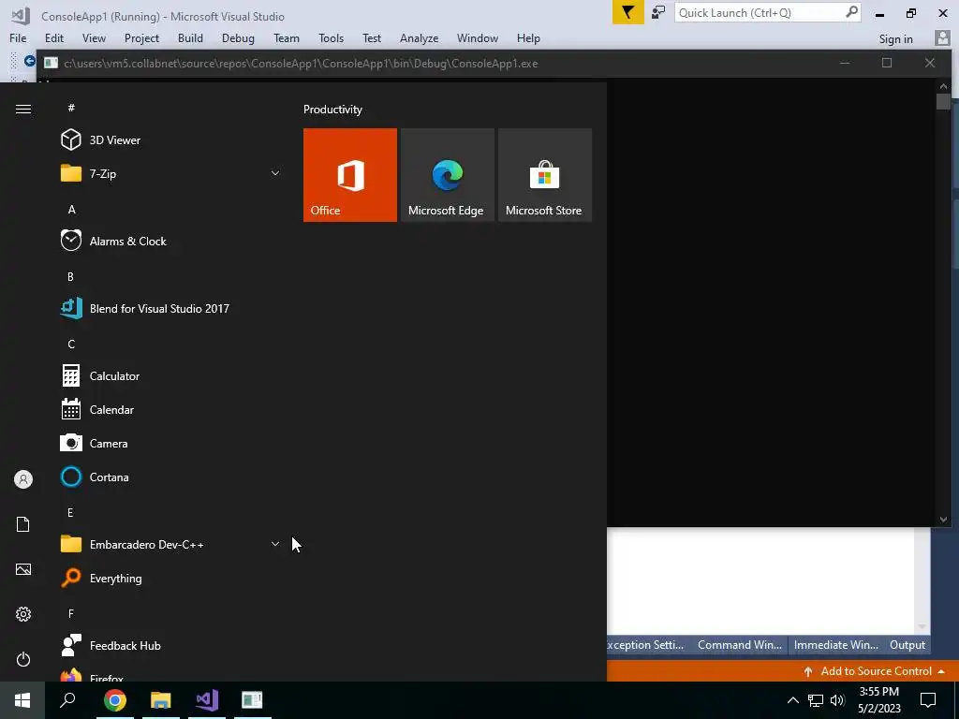Open the Team menu

[287, 37]
